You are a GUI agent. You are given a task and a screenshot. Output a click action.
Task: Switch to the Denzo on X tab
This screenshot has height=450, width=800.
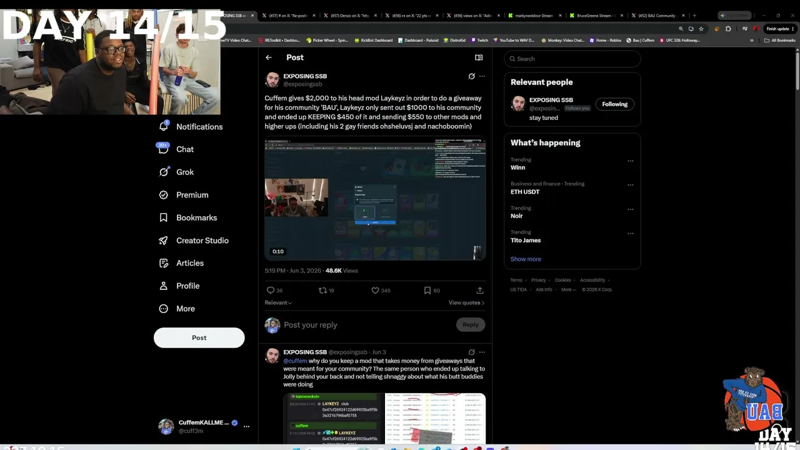349,16
